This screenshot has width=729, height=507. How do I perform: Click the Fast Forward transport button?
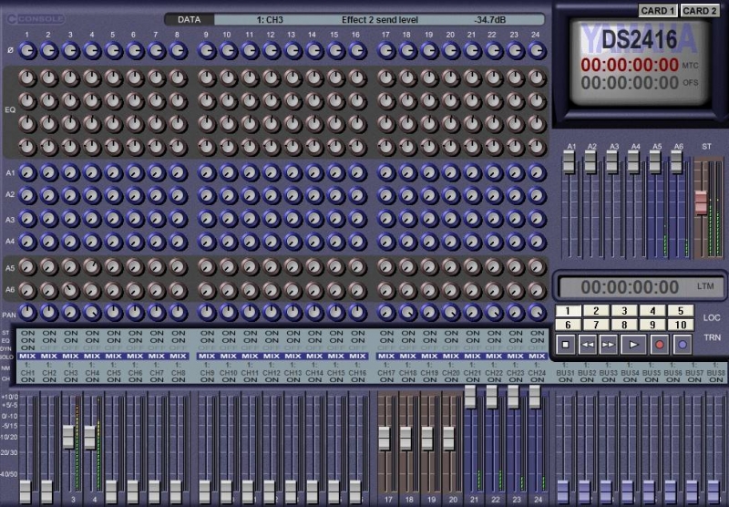coord(610,345)
